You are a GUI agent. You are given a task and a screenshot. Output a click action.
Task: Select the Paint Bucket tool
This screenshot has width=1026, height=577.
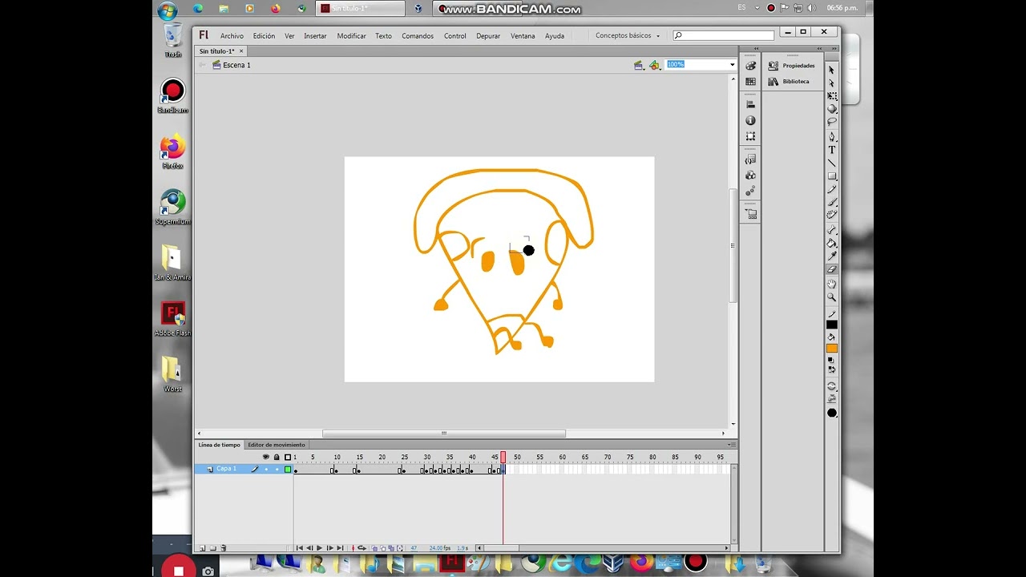tap(832, 243)
